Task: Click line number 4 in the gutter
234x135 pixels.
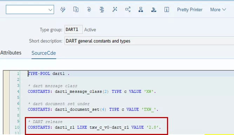Action: [18, 91]
